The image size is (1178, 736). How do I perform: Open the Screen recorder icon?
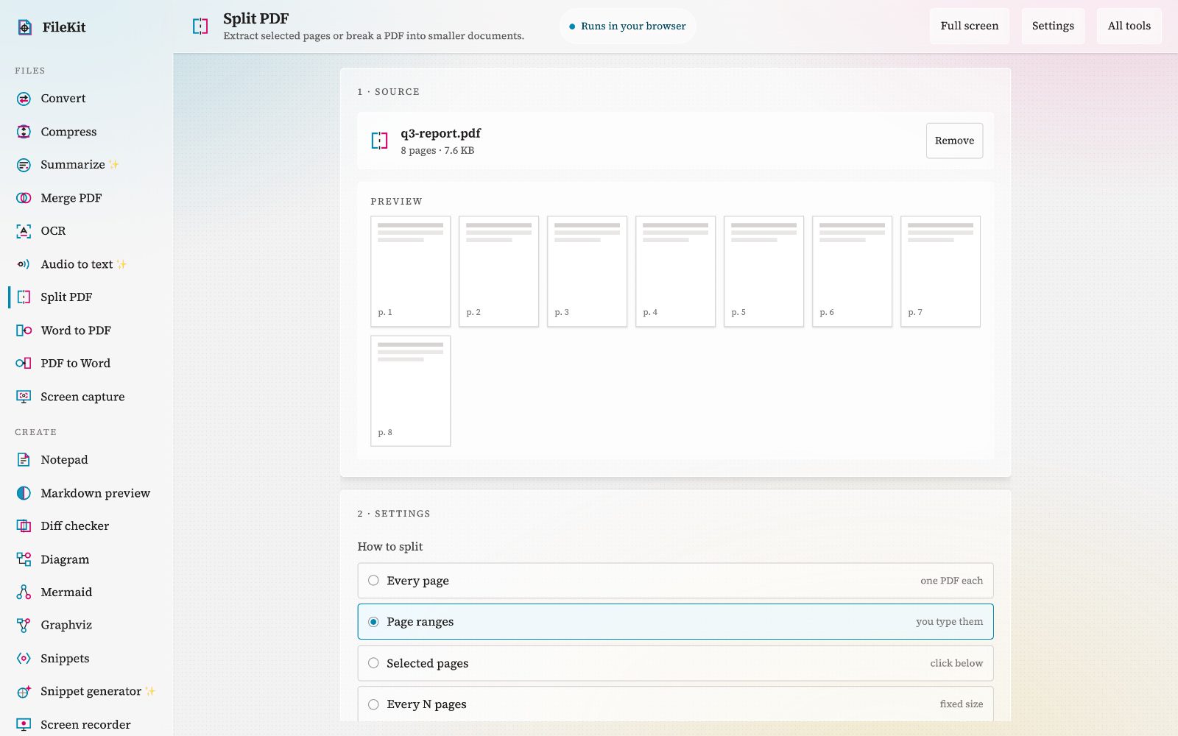click(x=24, y=725)
